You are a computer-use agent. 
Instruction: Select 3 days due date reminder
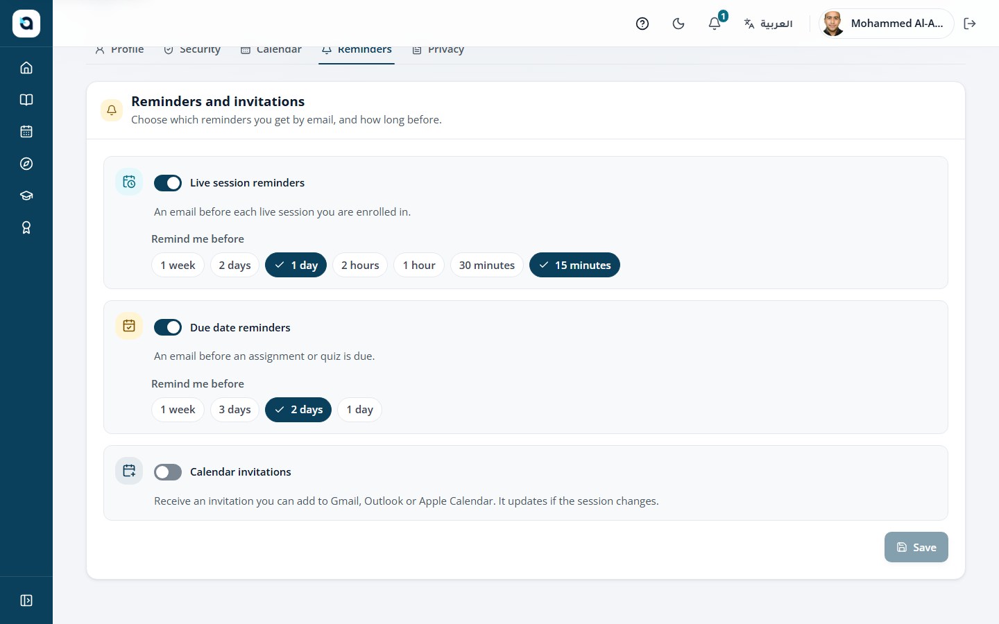[234, 410]
